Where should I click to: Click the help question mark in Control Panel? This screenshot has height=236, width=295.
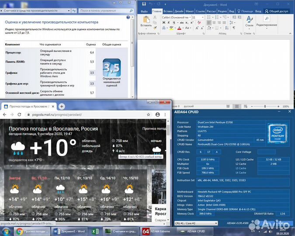[128, 17]
